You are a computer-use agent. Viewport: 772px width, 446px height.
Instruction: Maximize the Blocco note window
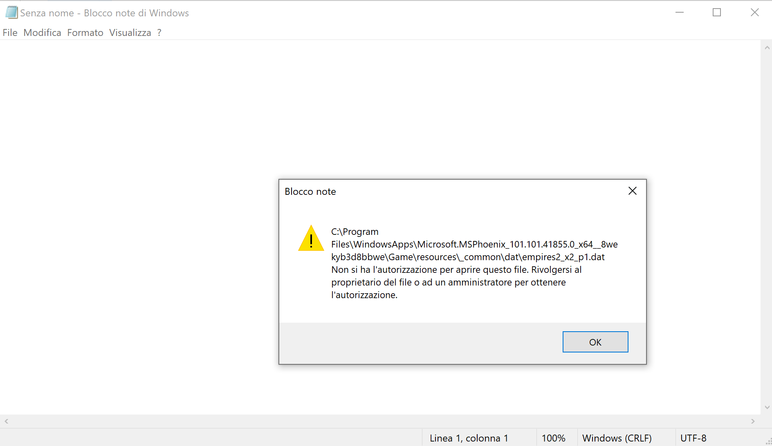coord(717,13)
